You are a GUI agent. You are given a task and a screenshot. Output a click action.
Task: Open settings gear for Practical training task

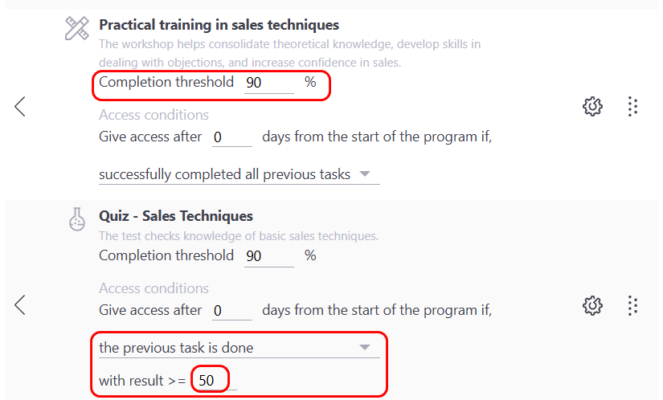click(x=592, y=106)
